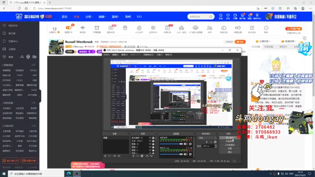315x177 pixels.
Task: Open the car 上车一起玩 icon
Action: pos(181,28)
